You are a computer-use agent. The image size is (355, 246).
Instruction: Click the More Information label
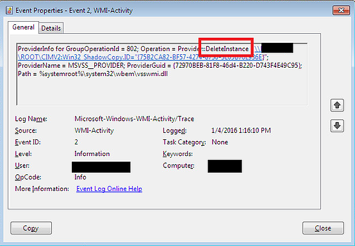click(42, 188)
